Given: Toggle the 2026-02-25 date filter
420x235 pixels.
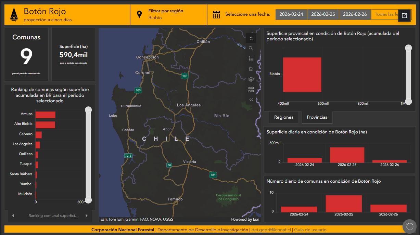Looking at the screenshot, I should [x=323, y=14].
